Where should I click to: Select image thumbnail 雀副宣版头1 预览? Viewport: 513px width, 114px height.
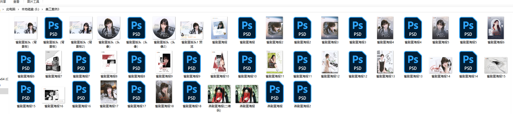pyautogui.click(x=192, y=30)
